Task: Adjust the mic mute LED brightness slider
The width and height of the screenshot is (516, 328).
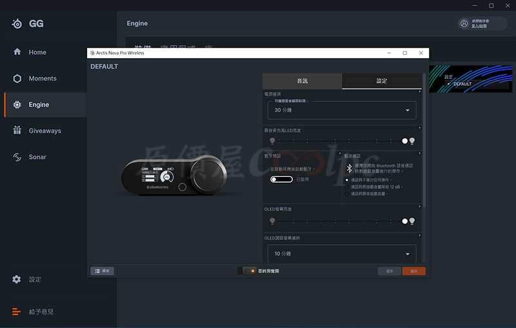Action: pyautogui.click(x=342, y=141)
